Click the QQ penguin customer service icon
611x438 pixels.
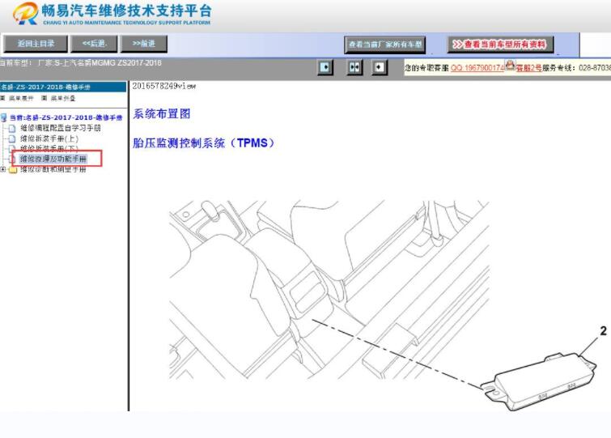[510, 65]
